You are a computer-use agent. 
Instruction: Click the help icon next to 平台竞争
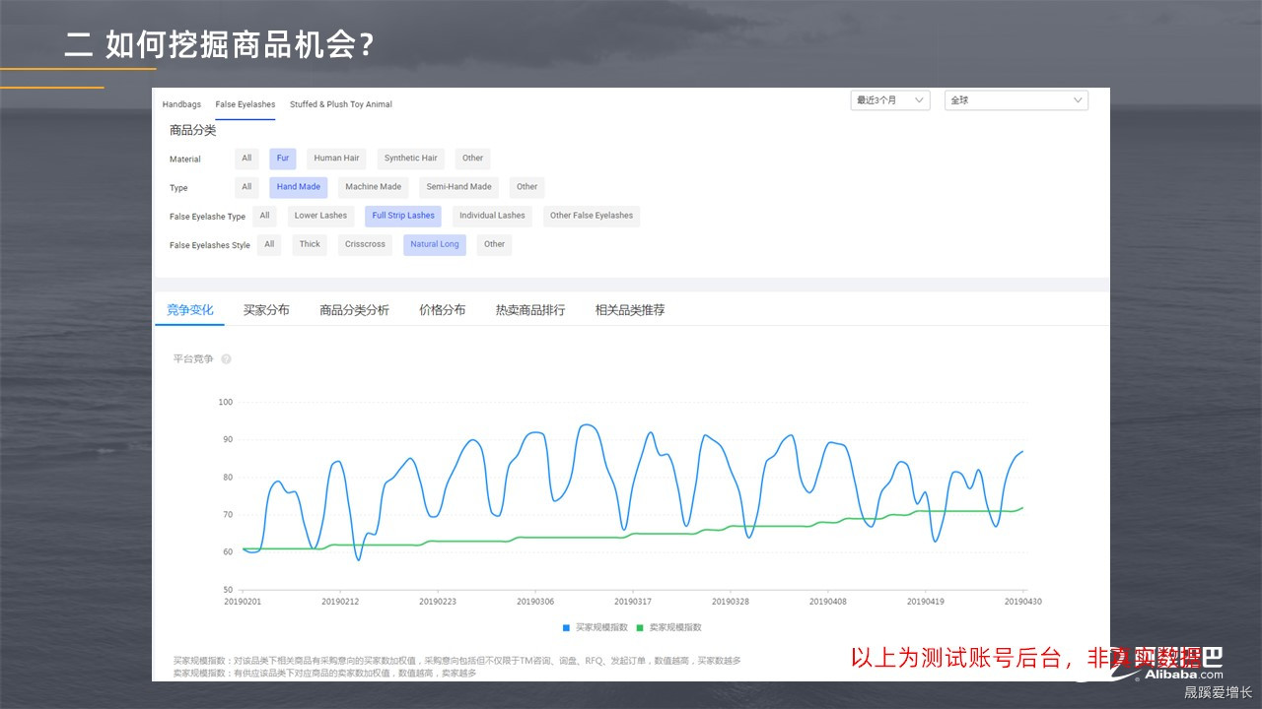pyautogui.click(x=226, y=358)
